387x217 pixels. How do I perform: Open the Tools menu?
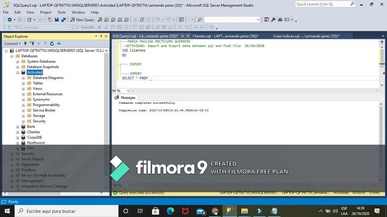62,12
